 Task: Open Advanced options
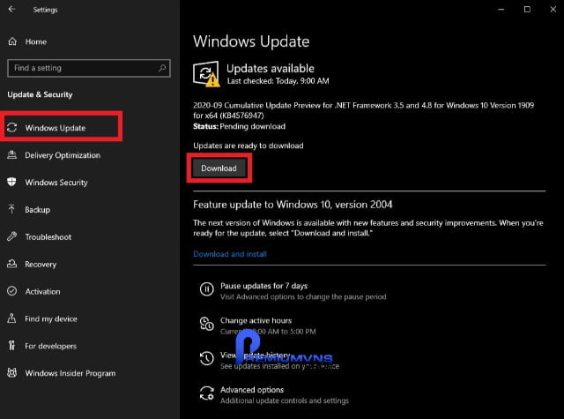click(x=252, y=390)
